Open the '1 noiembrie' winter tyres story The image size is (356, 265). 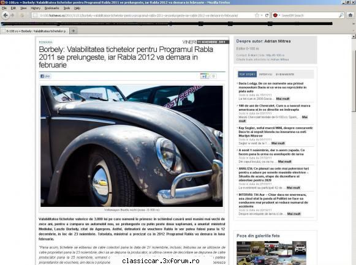[x=271, y=152]
